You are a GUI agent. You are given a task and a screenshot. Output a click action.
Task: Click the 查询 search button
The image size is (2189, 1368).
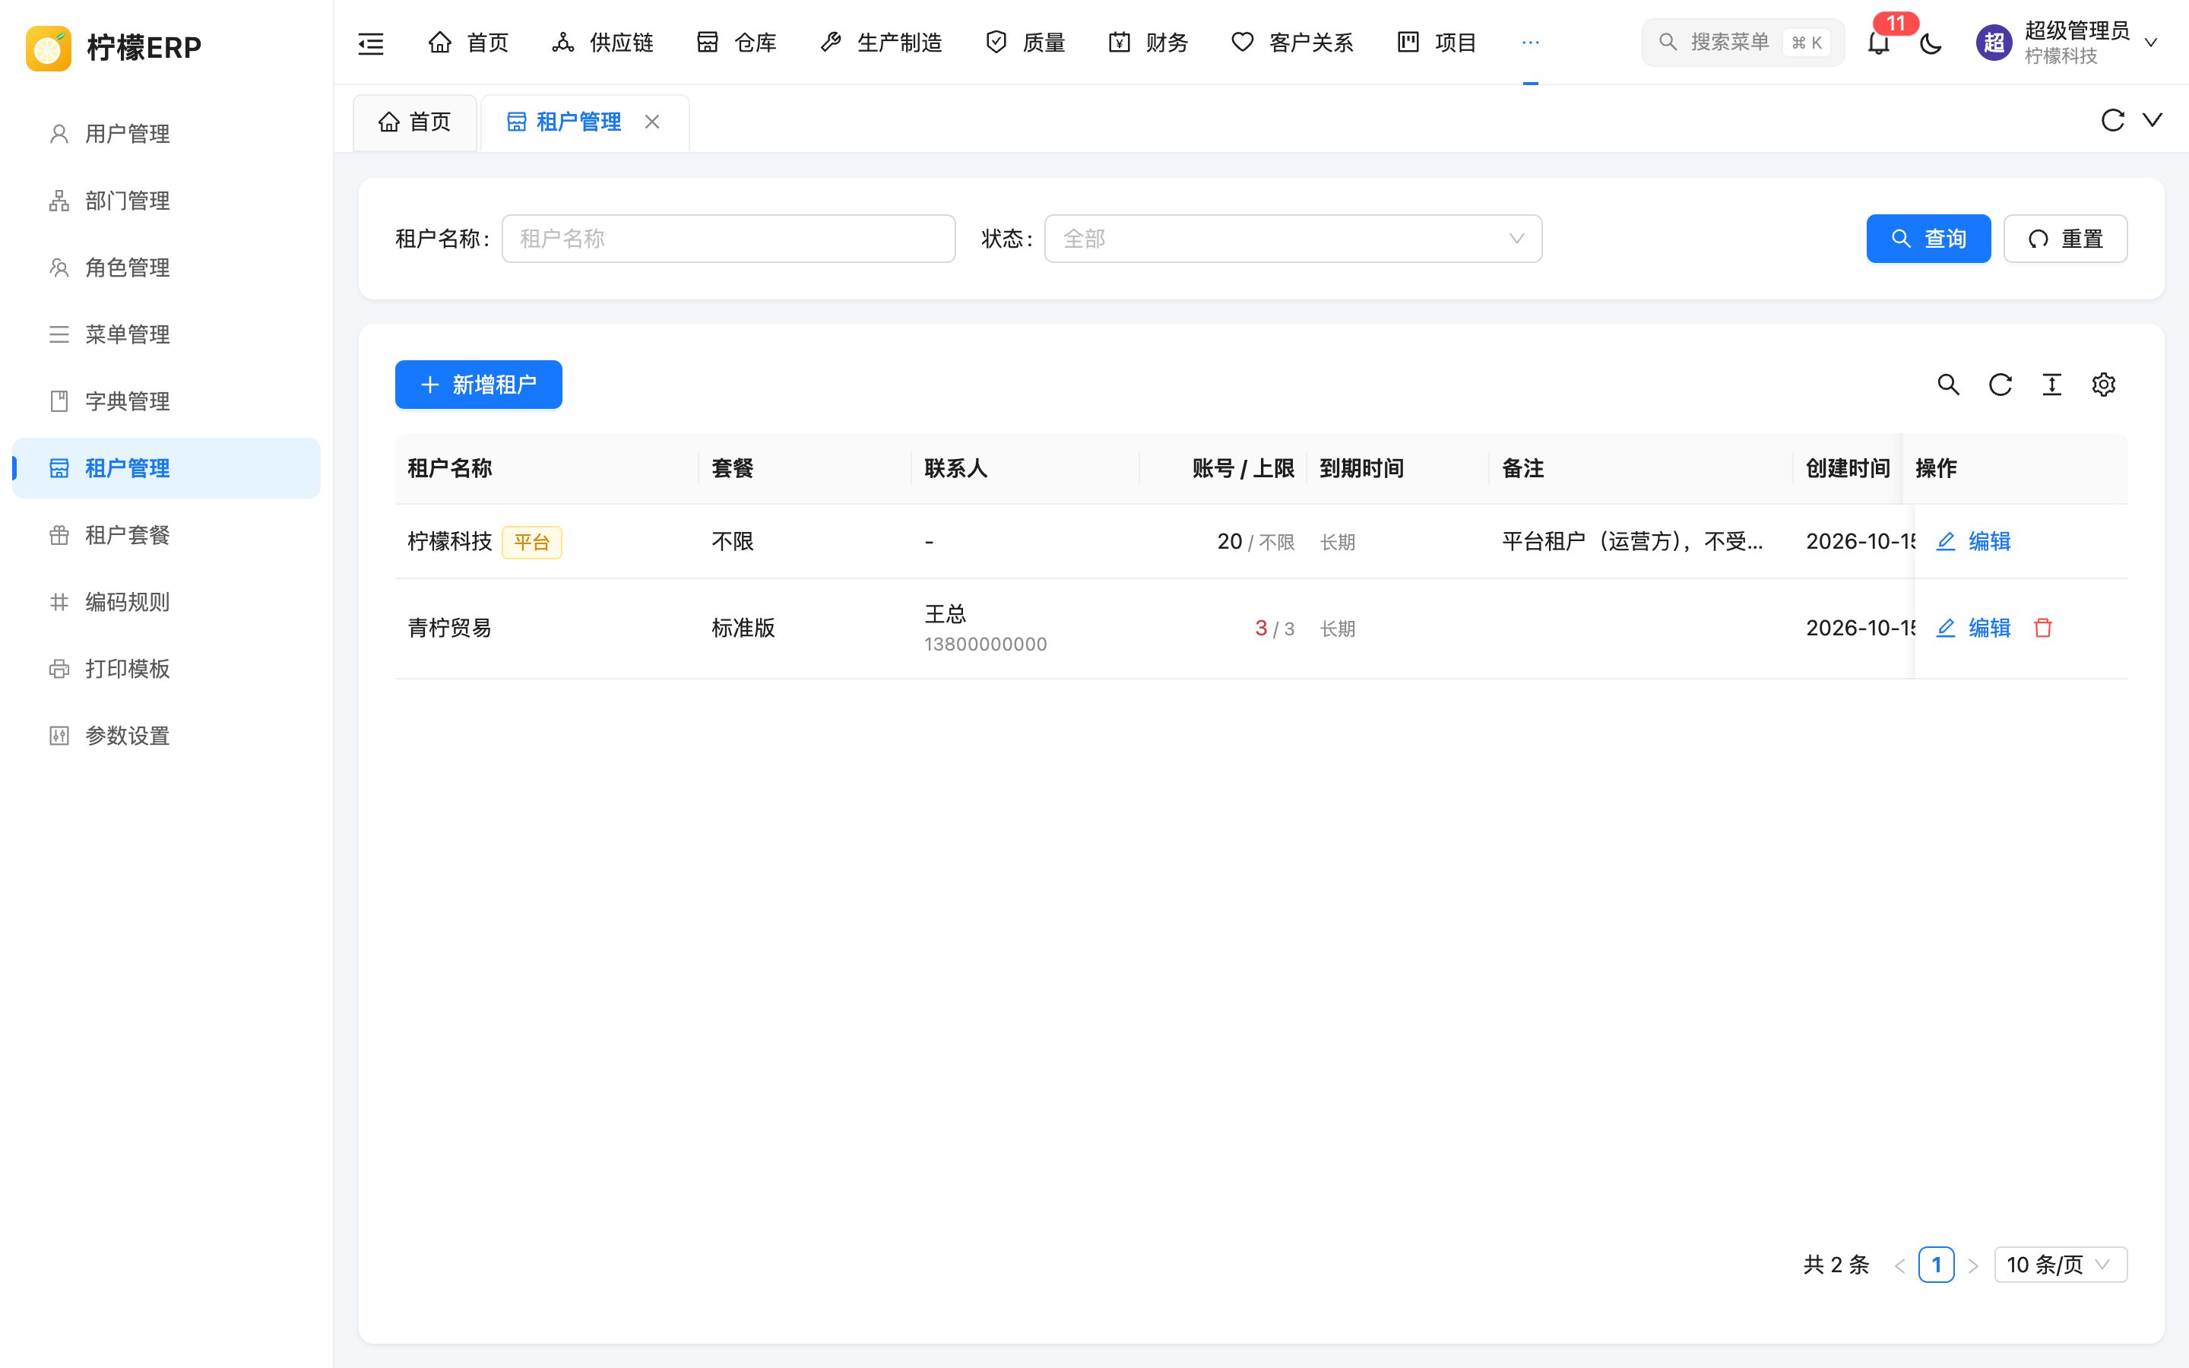click(x=1928, y=239)
